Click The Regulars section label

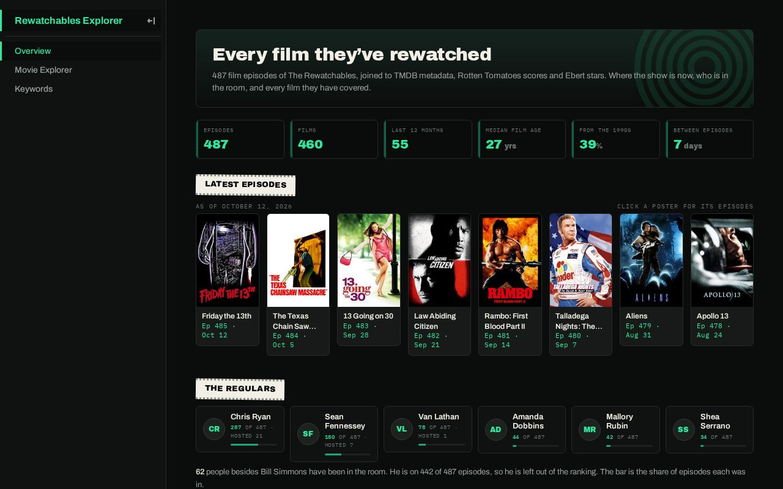[240, 389]
